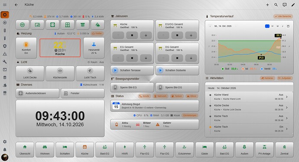Open the Heizventil 25 % card
This screenshot has height=162, width=299.
(x=94, y=48)
